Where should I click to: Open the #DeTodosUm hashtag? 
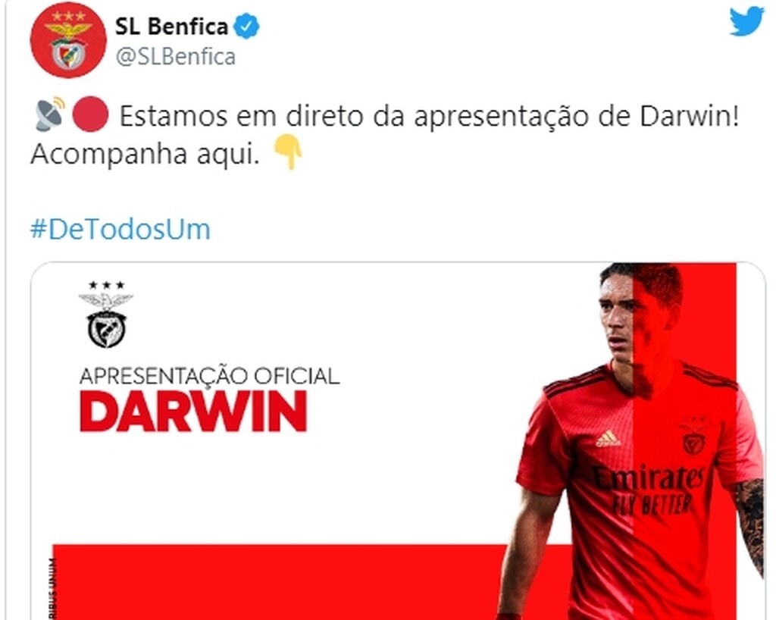click(x=120, y=229)
